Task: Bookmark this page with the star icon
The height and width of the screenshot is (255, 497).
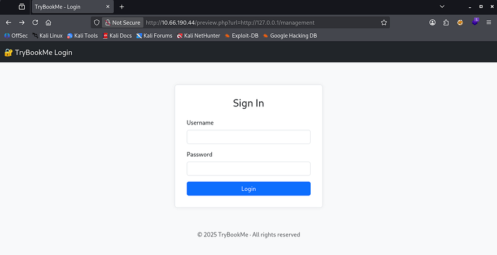Action: click(384, 23)
